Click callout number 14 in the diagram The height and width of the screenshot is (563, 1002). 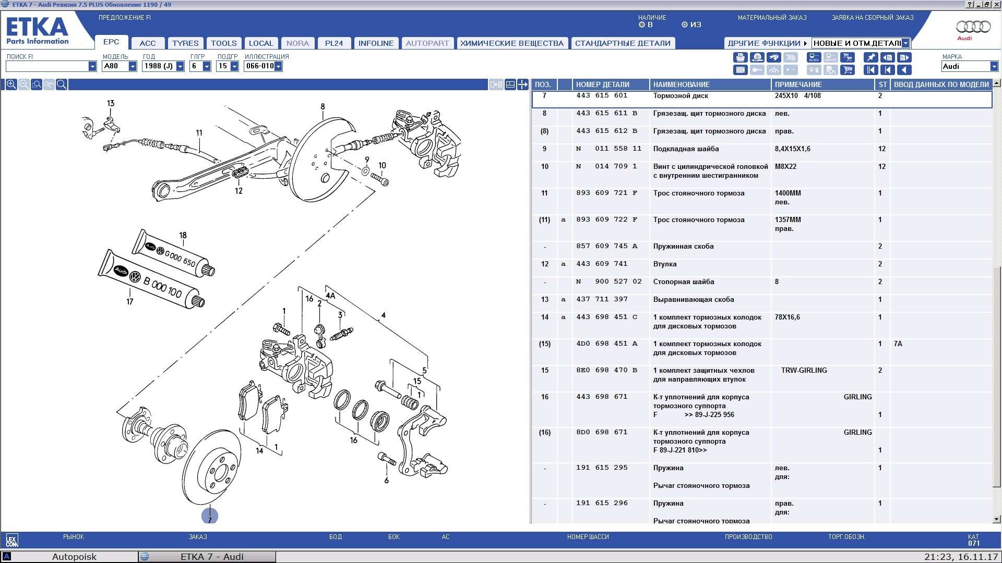pyautogui.click(x=259, y=450)
